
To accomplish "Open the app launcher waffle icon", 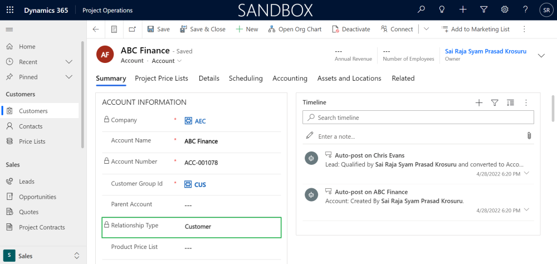I will (x=10, y=10).
